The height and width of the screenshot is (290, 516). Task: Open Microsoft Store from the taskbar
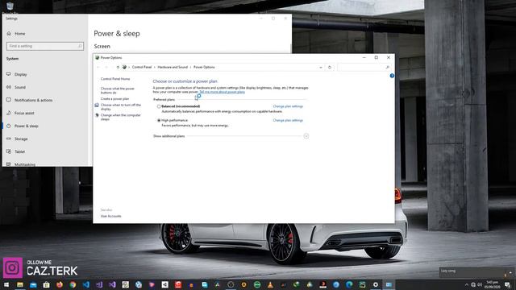pos(47,284)
